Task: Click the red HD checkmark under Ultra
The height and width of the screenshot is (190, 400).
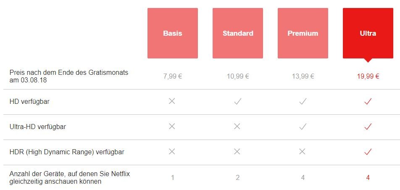Action: point(368,102)
